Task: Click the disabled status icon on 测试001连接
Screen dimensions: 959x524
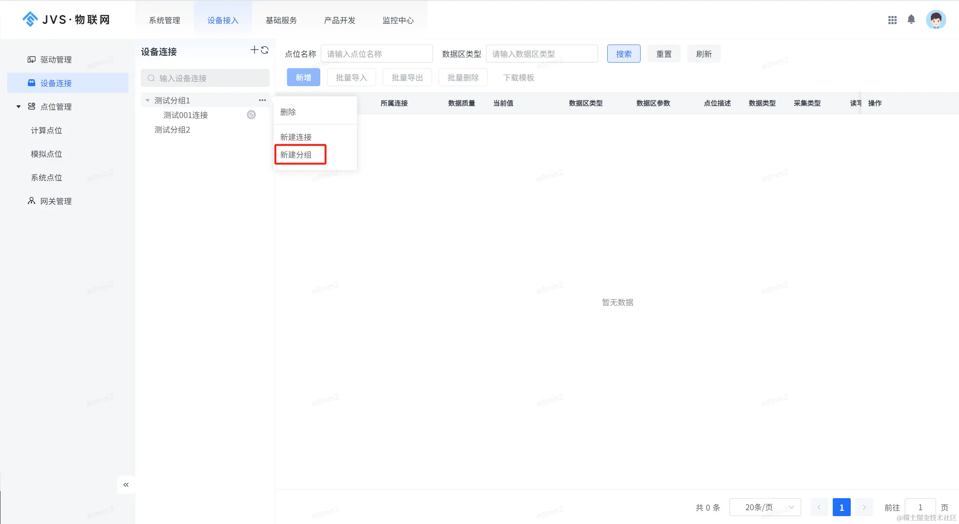Action: 251,115
